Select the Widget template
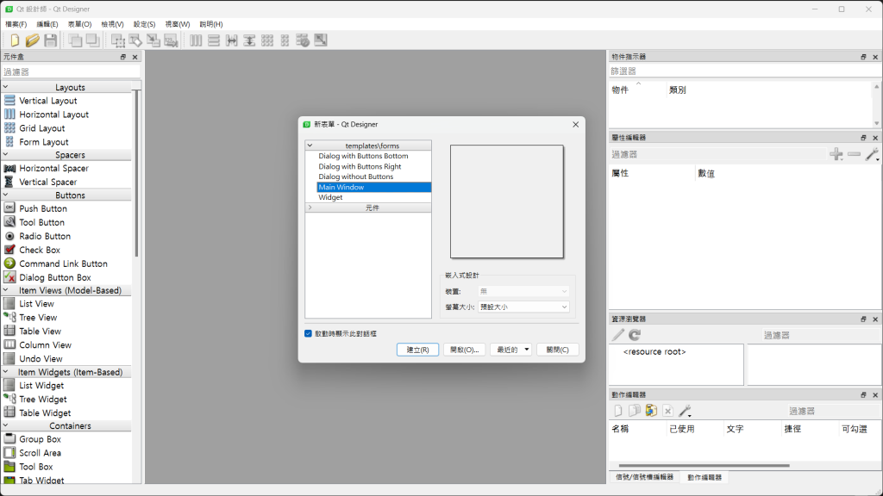This screenshot has width=883, height=496. pos(330,197)
